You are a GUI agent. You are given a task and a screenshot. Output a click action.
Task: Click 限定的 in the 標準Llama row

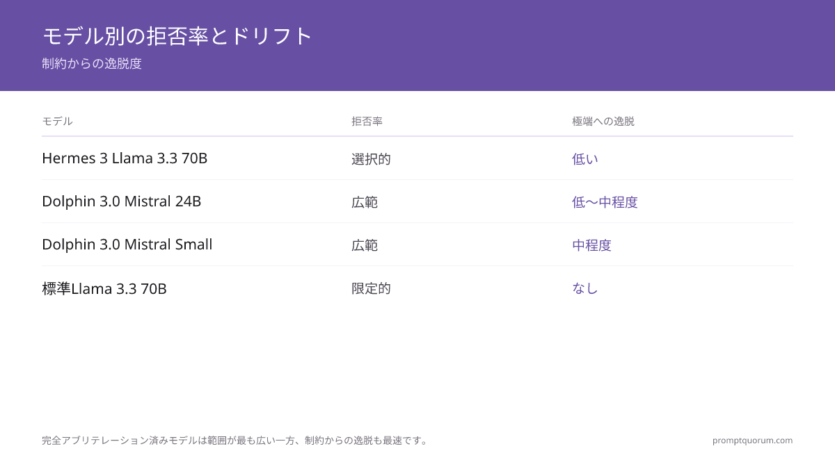pyautogui.click(x=371, y=288)
